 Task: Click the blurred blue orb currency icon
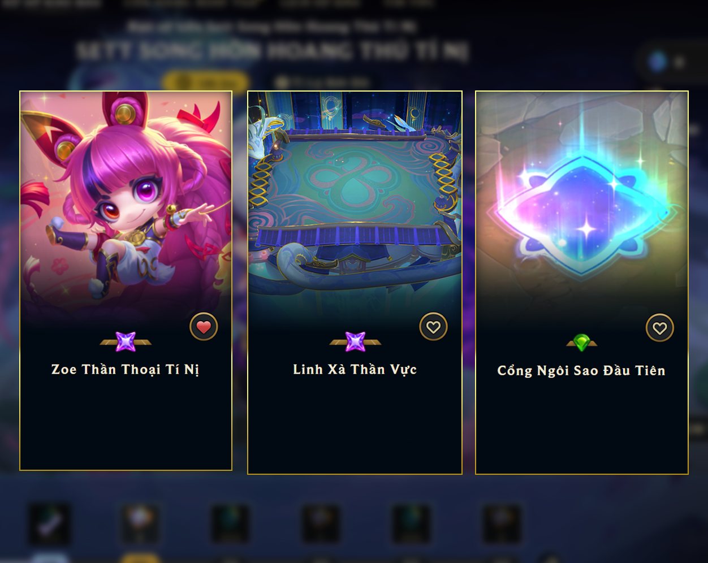click(658, 62)
